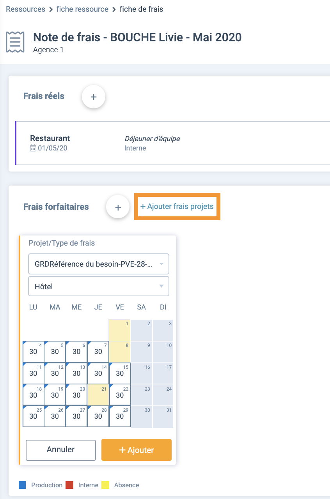Click Ajouter frais projets link
The height and width of the screenshot is (499, 330).
point(177,207)
